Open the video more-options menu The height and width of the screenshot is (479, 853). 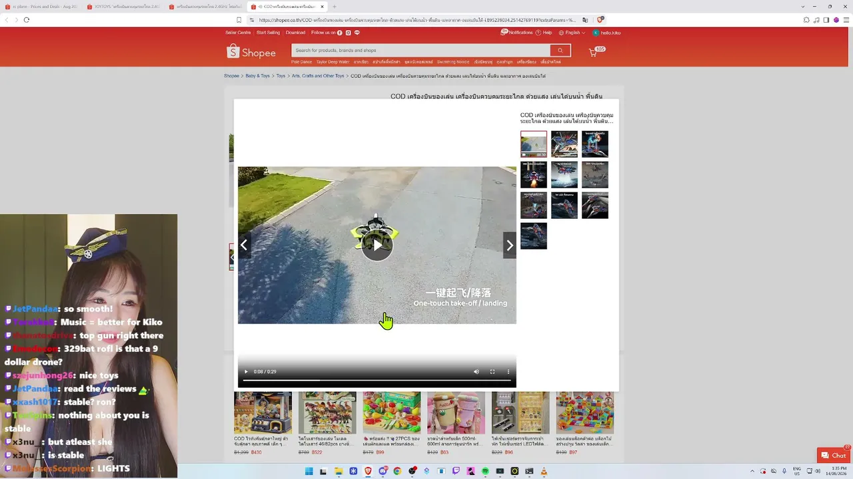[x=508, y=372]
